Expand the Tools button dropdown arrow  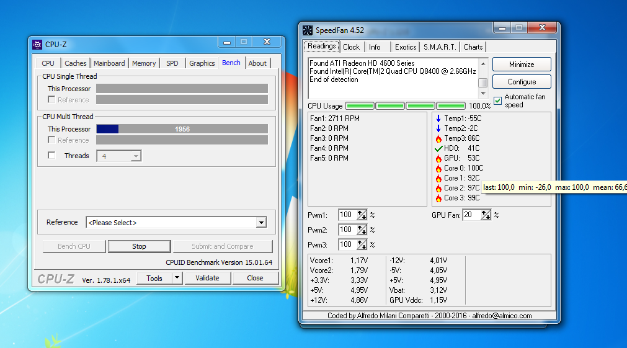coord(177,278)
